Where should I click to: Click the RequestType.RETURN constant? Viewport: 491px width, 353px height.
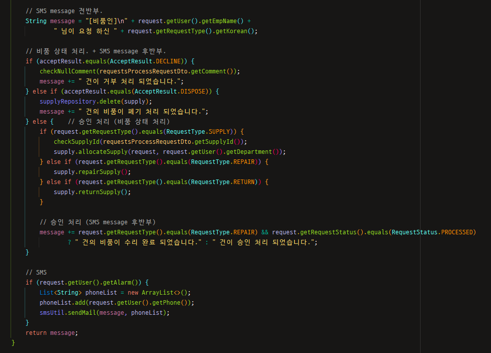tap(223, 182)
